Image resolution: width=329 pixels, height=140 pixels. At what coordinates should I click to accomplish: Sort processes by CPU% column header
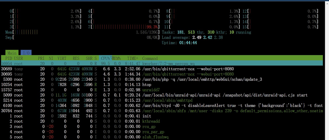pos(106,58)
